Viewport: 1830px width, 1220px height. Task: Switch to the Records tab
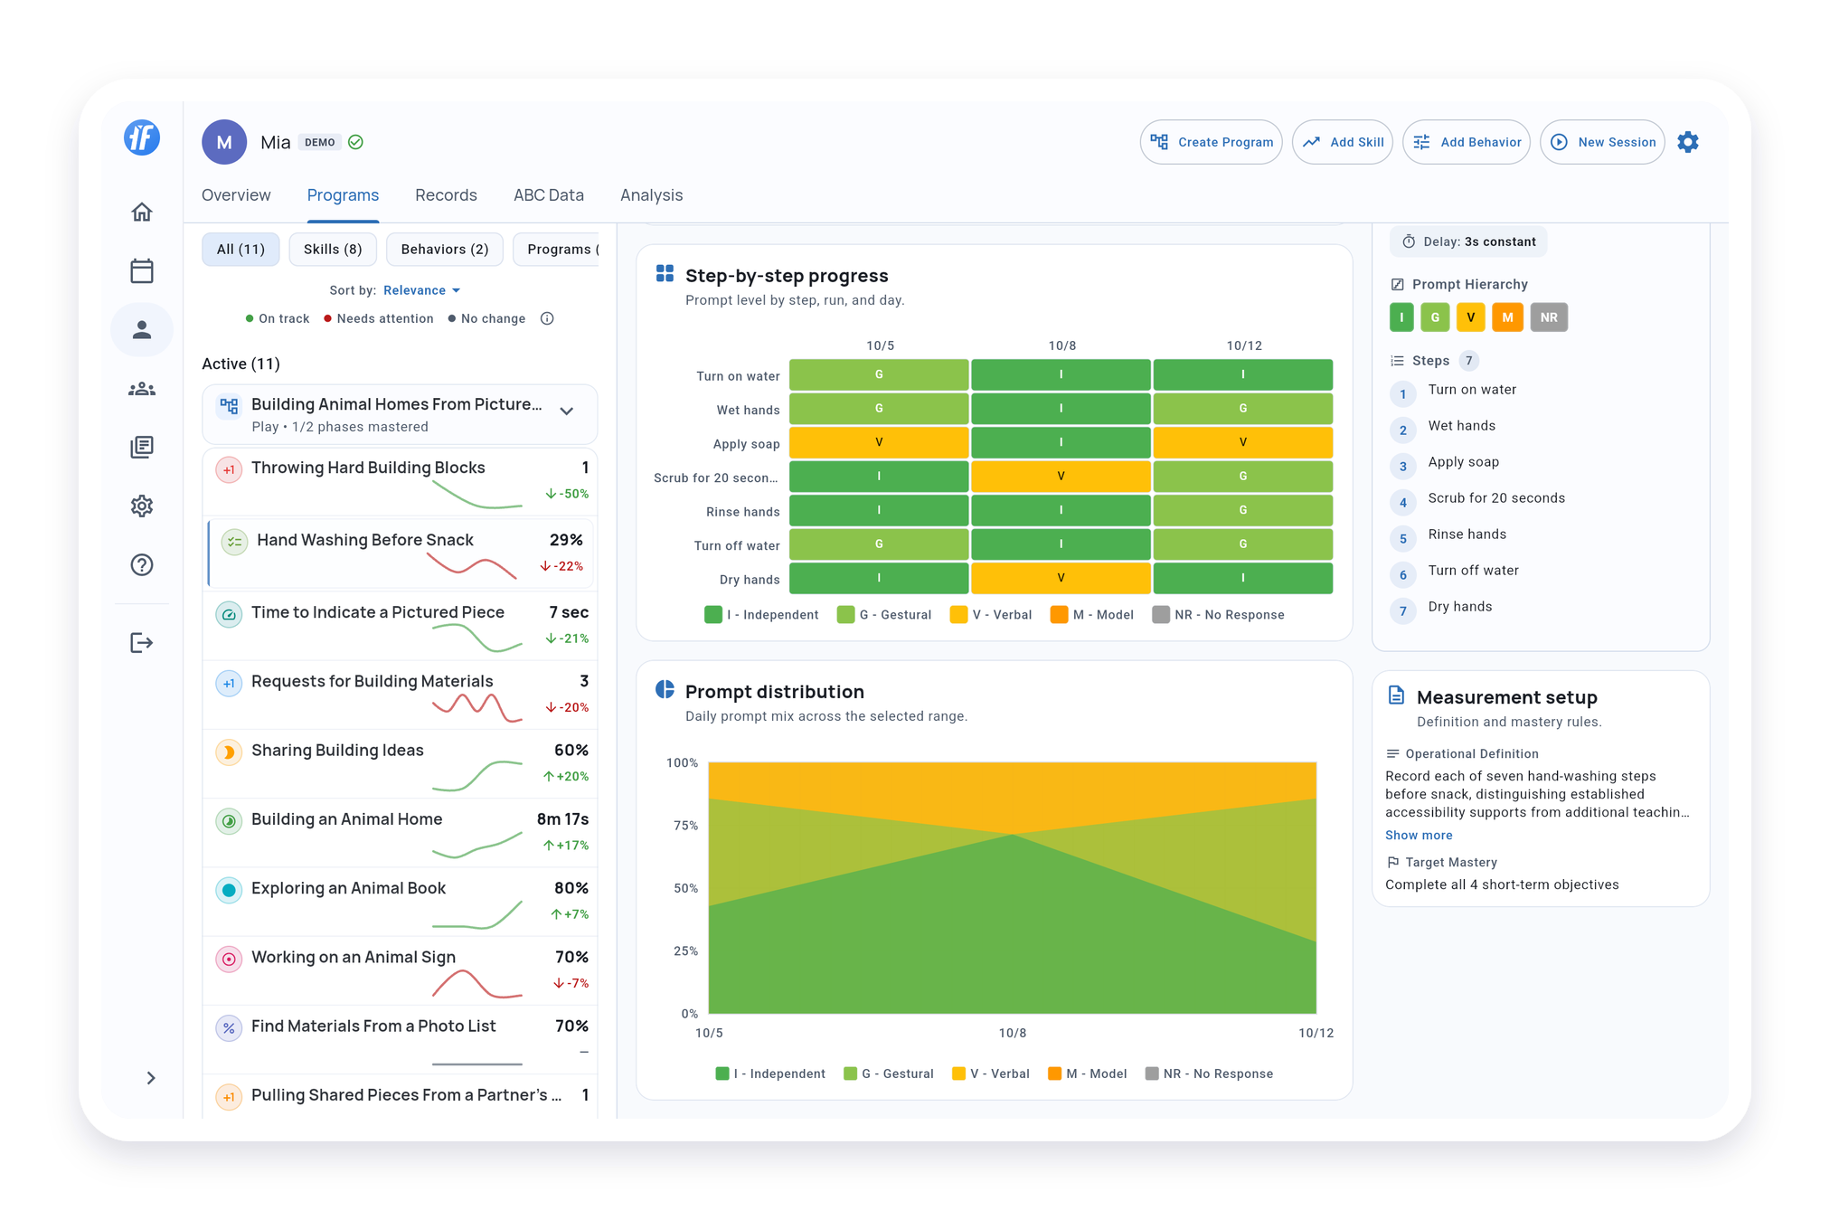click(x=446, y=195)
